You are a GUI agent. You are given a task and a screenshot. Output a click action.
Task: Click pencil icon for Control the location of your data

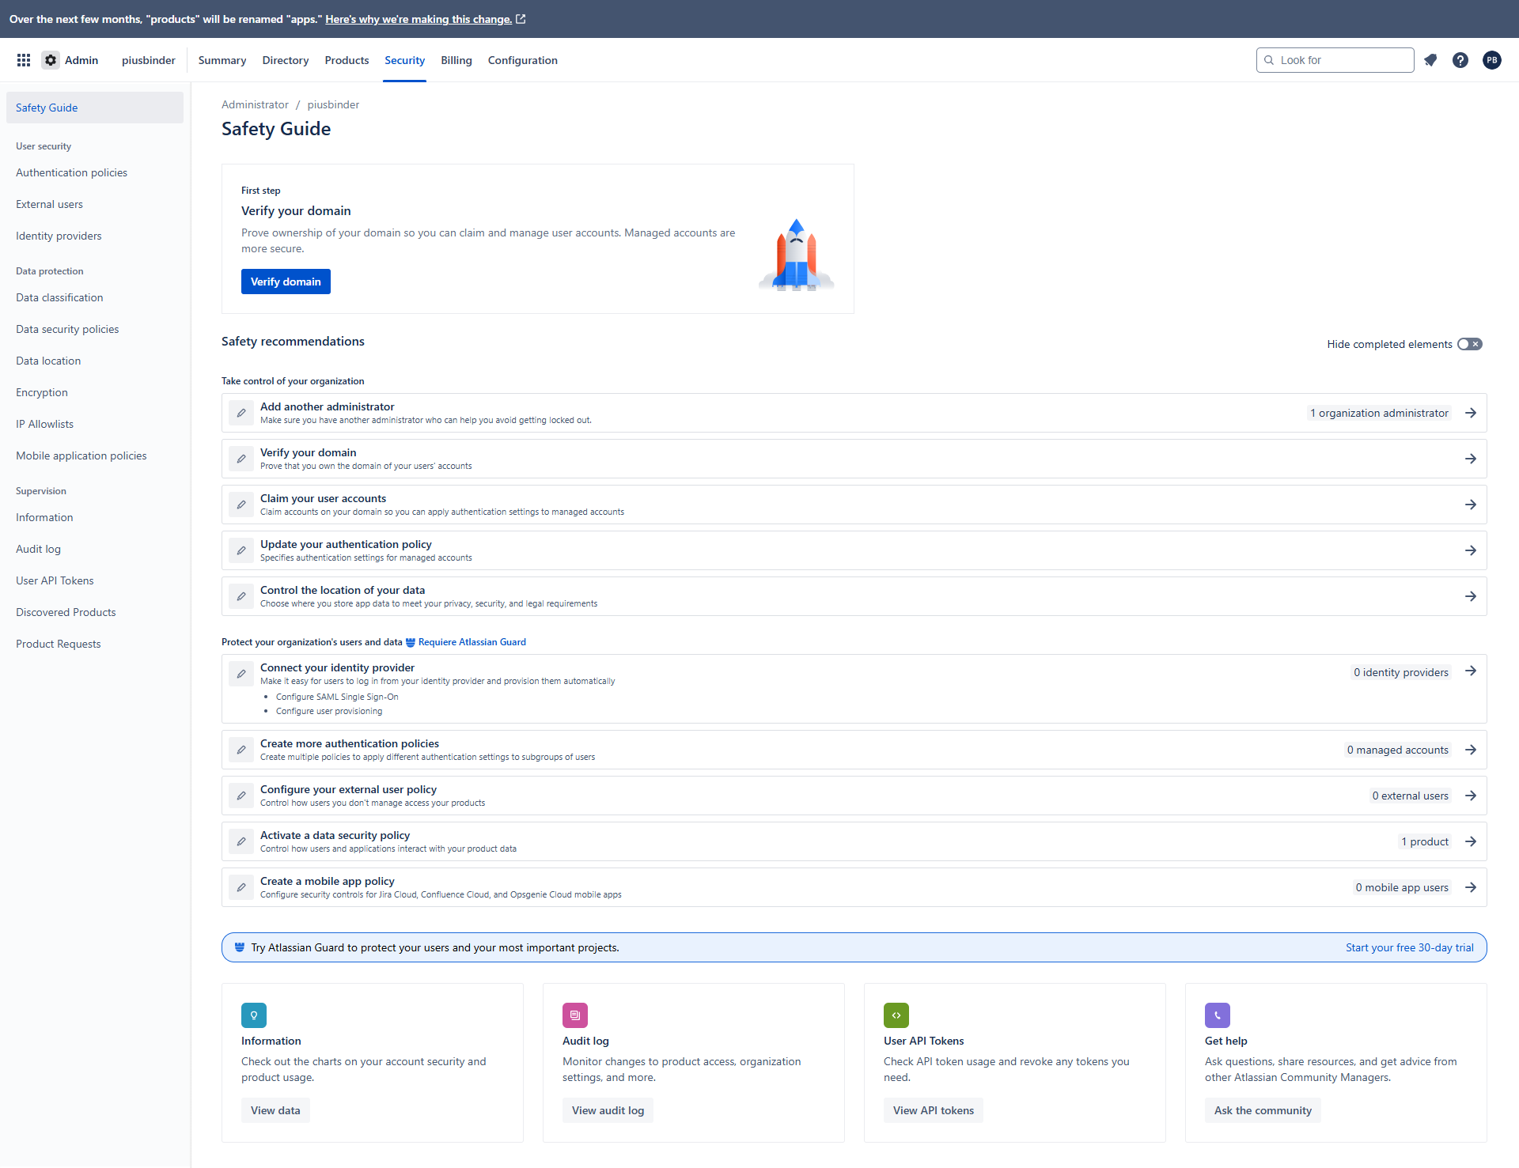pos(241,596)
